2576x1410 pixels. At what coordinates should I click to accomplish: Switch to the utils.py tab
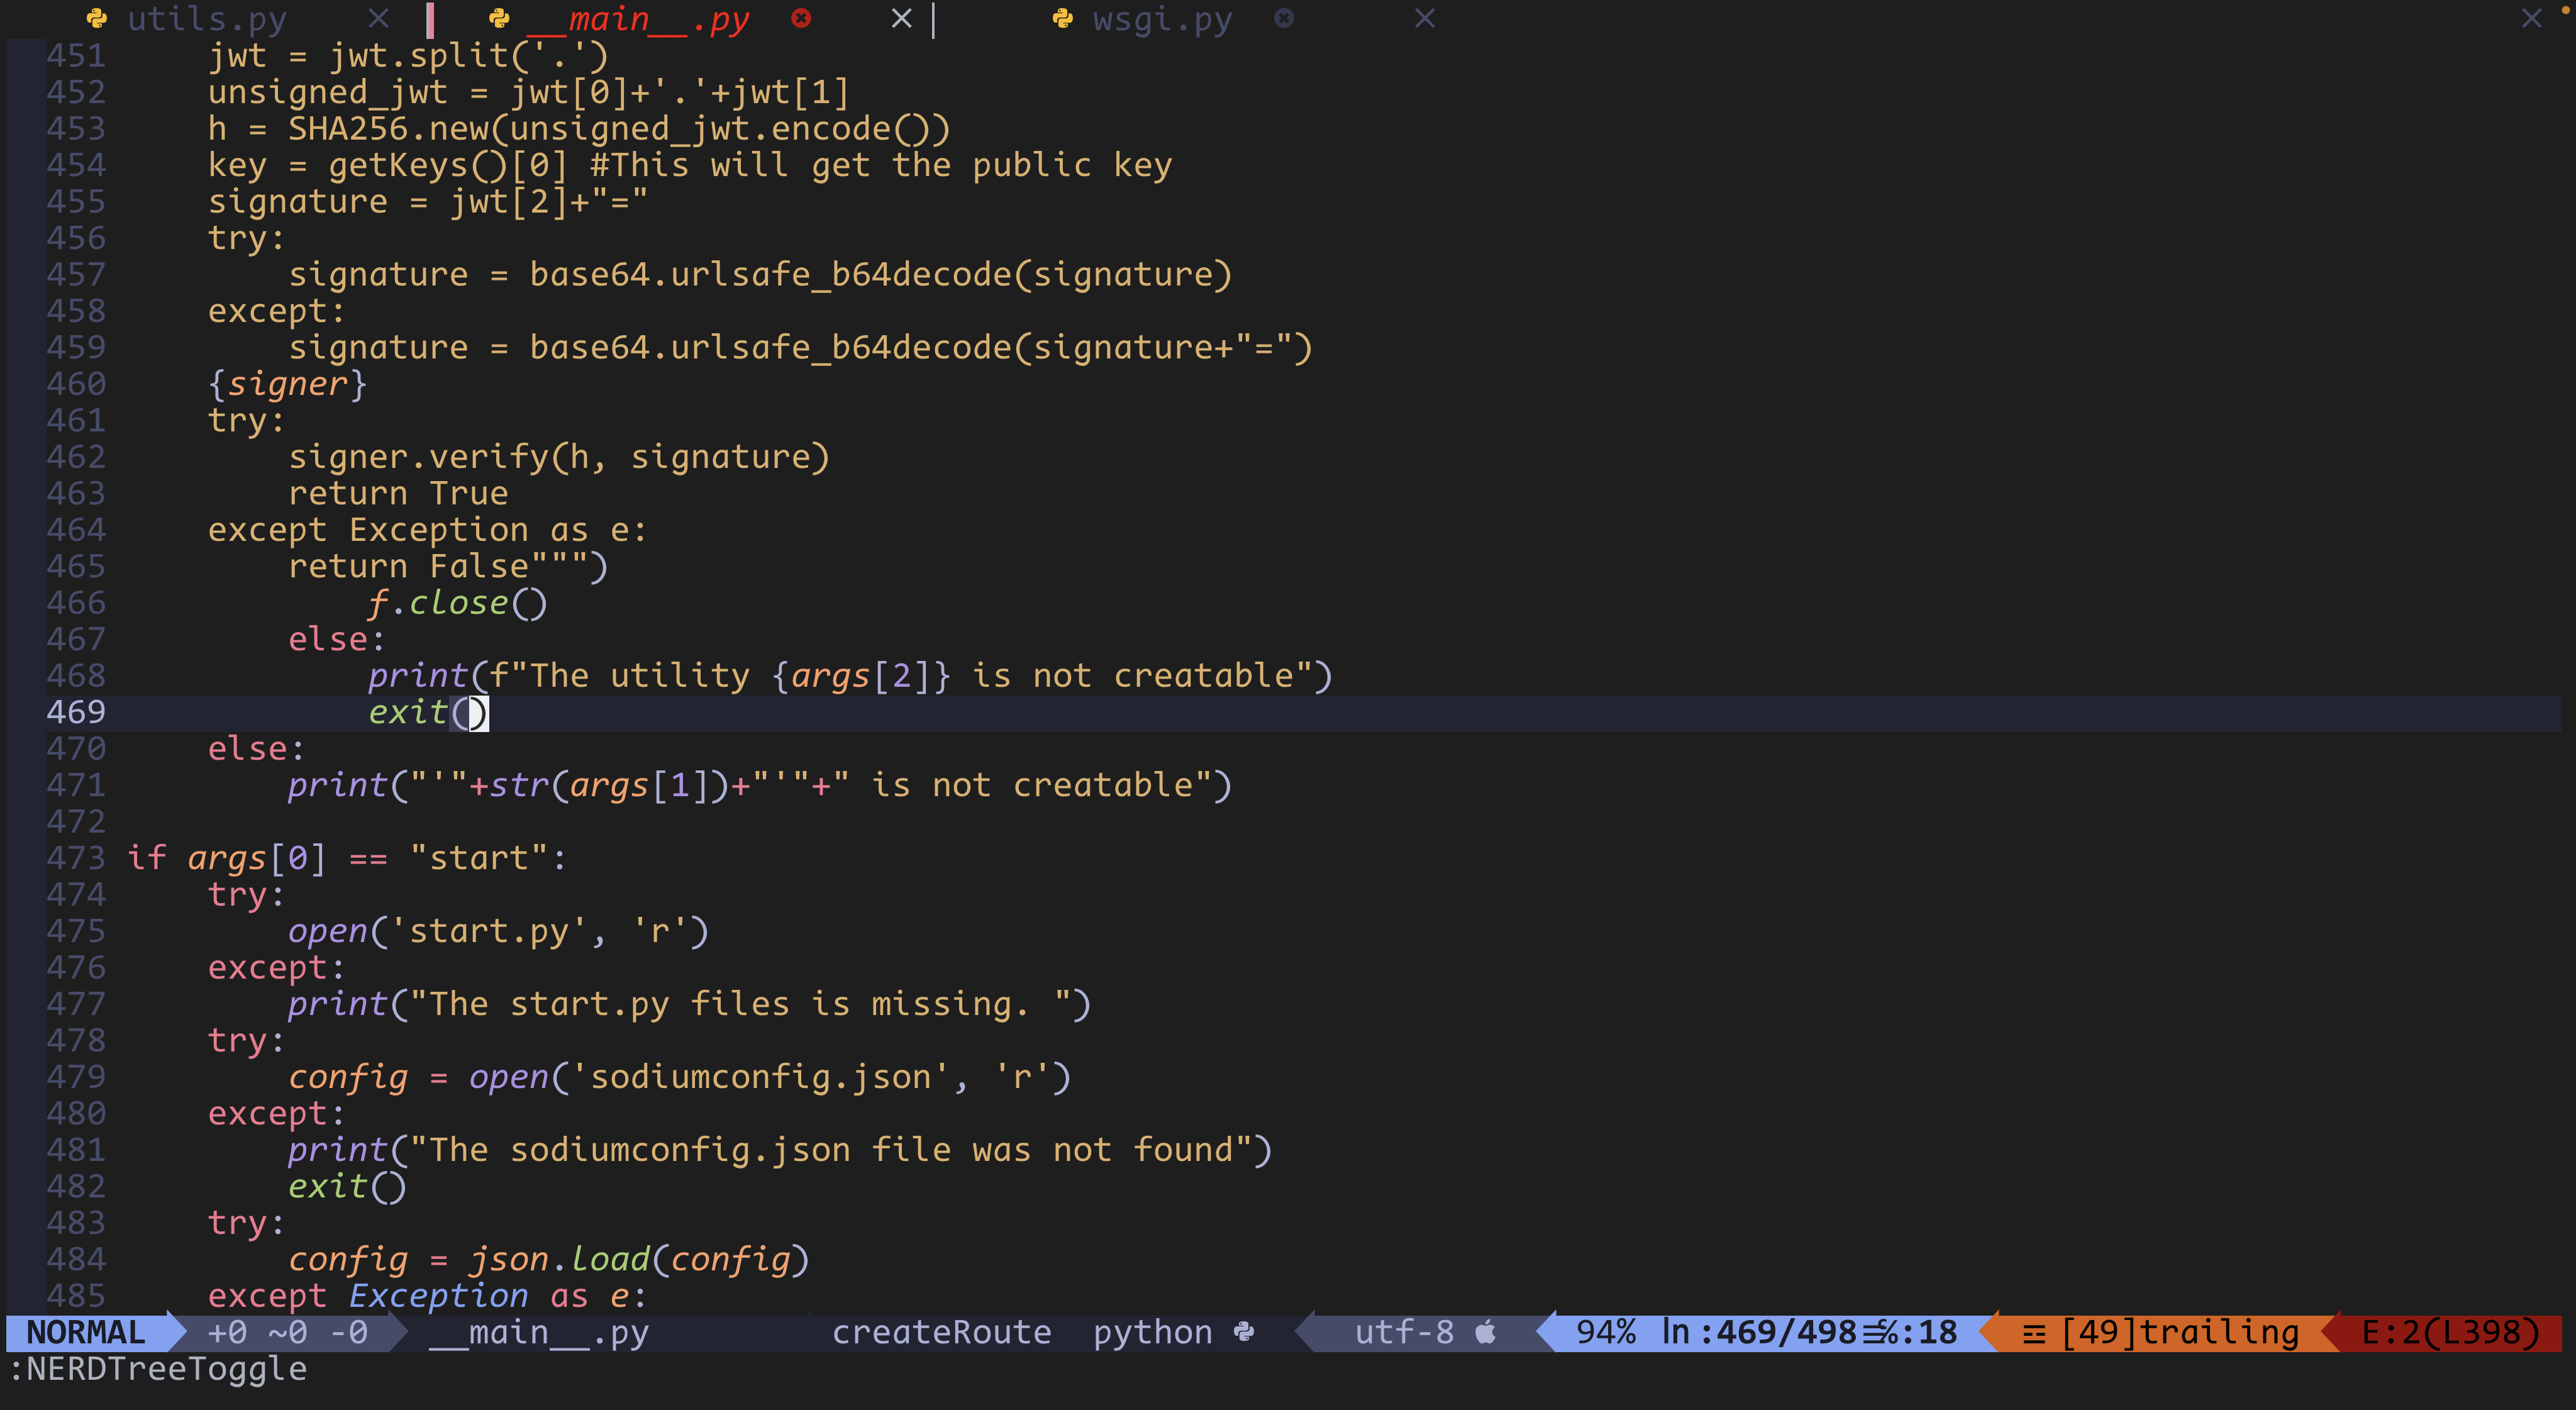point(207,19)
